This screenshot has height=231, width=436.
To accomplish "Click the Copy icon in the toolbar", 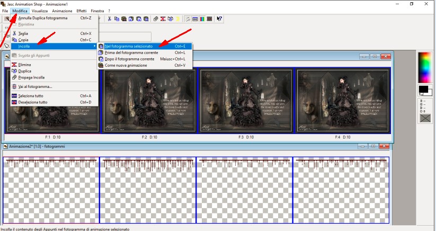I will (x=117, y=19).
